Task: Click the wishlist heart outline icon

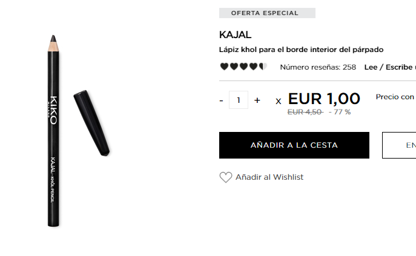Action: tap(226, 177)
